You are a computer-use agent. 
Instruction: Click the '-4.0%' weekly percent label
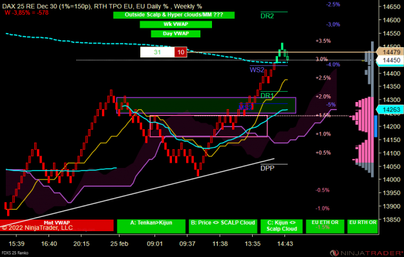333,65
